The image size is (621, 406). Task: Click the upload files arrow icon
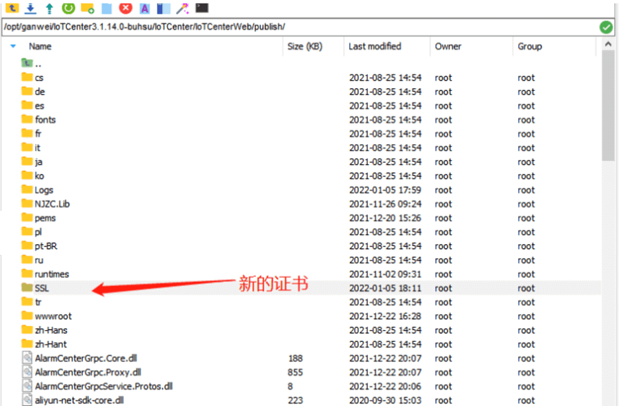coord(50,8)
